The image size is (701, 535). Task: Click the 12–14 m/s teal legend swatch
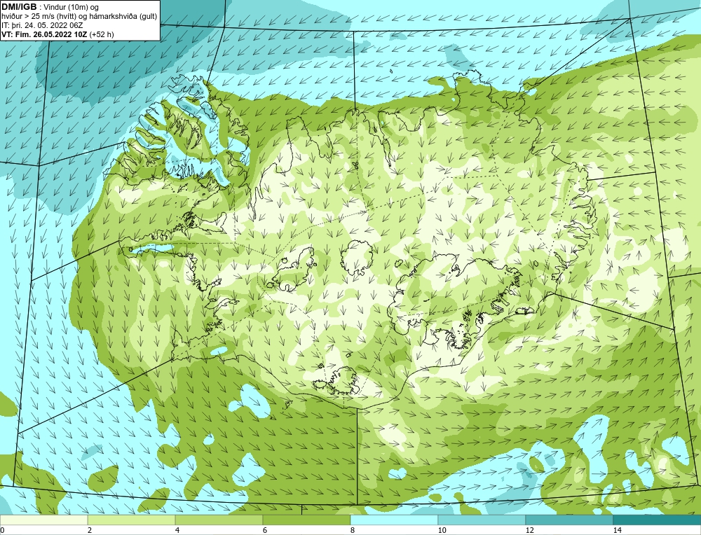569,520
